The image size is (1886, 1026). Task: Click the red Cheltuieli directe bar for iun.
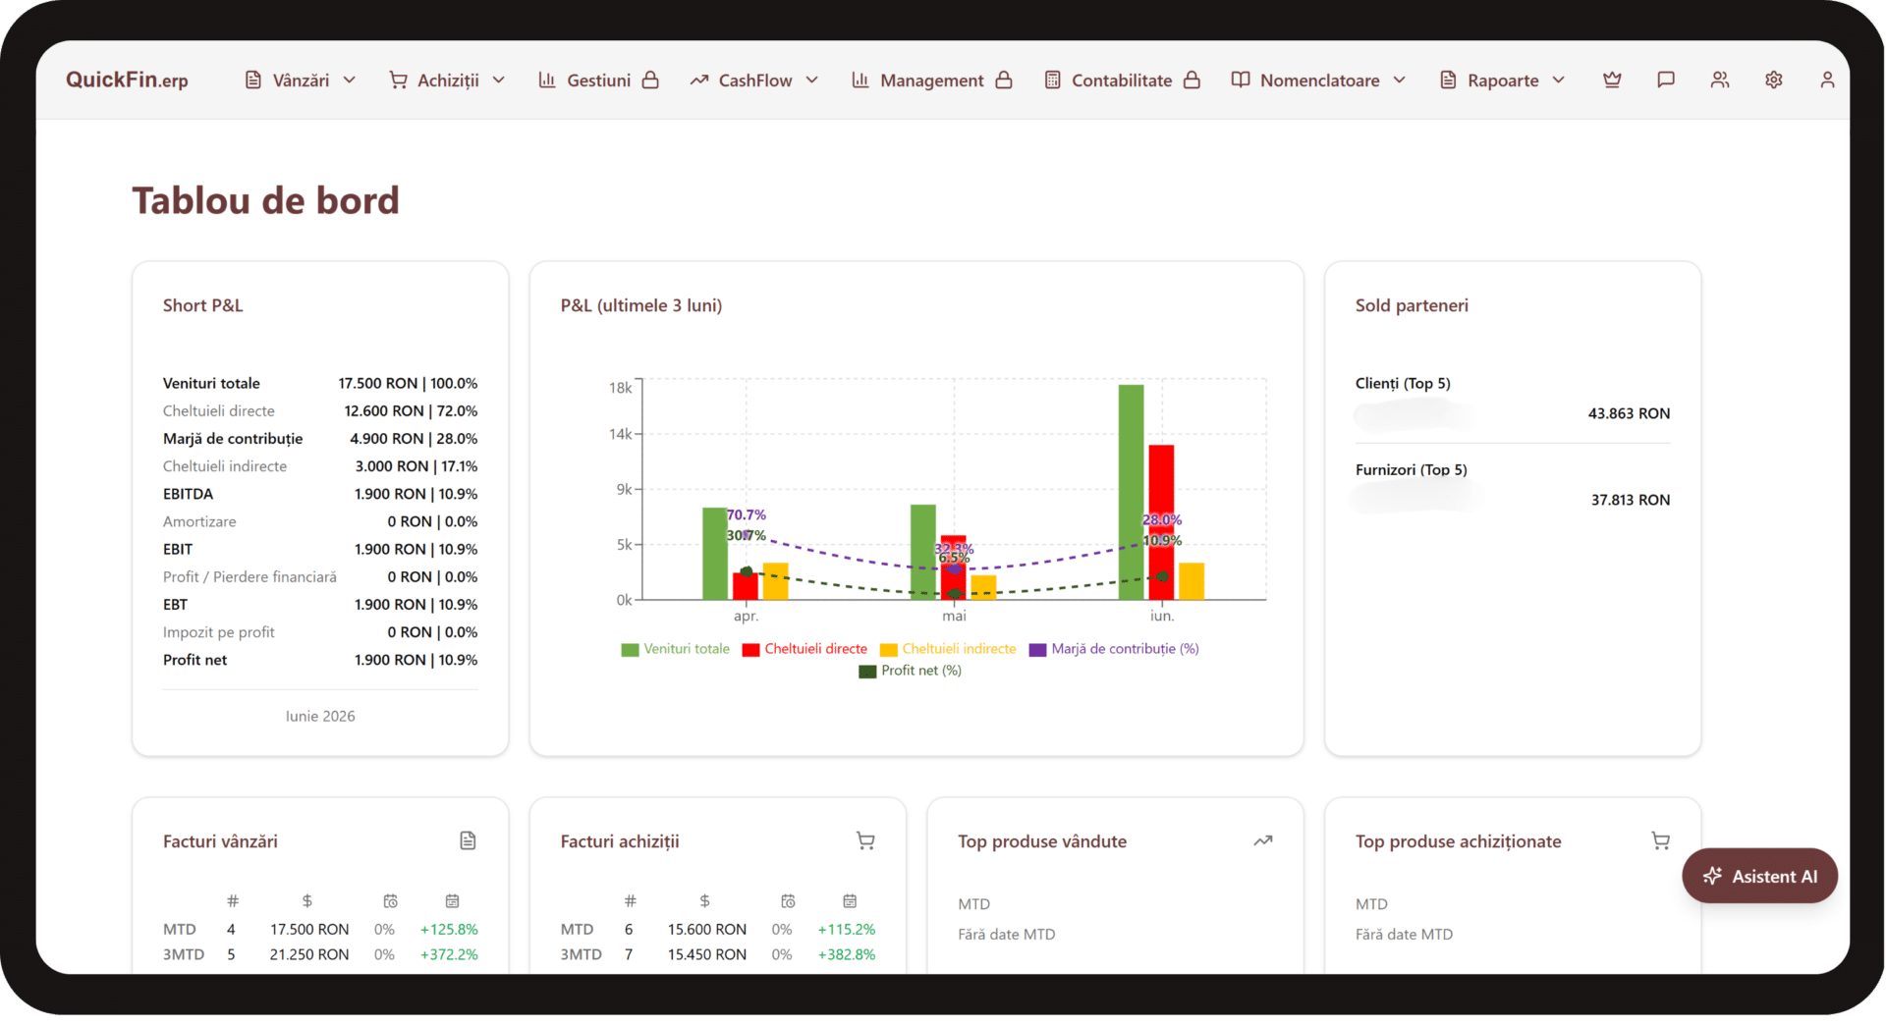coord(1161,522)
